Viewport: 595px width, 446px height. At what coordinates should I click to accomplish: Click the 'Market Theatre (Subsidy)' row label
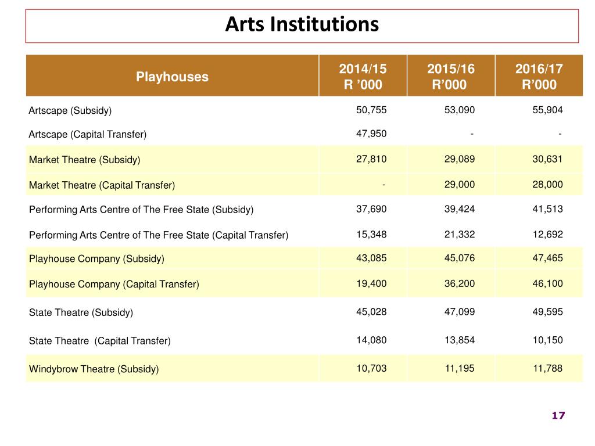coord(85,160)
